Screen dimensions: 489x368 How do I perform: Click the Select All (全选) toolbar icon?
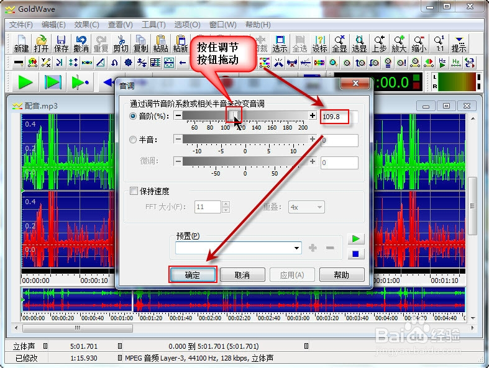click(299, 43)
